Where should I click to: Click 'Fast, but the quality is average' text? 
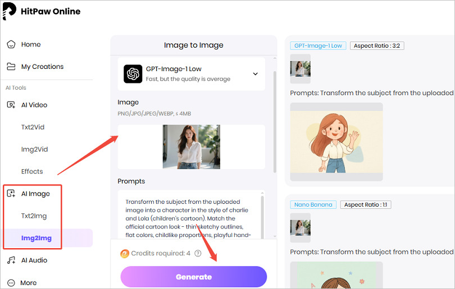tap(188, 79)
